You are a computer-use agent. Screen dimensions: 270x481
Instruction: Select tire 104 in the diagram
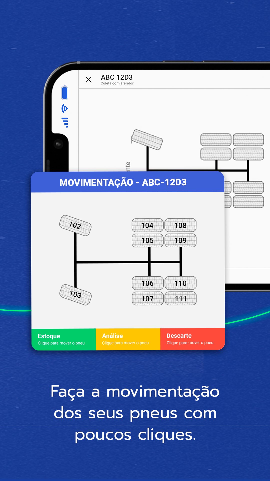pyautogui.click(x=147, y=225)
